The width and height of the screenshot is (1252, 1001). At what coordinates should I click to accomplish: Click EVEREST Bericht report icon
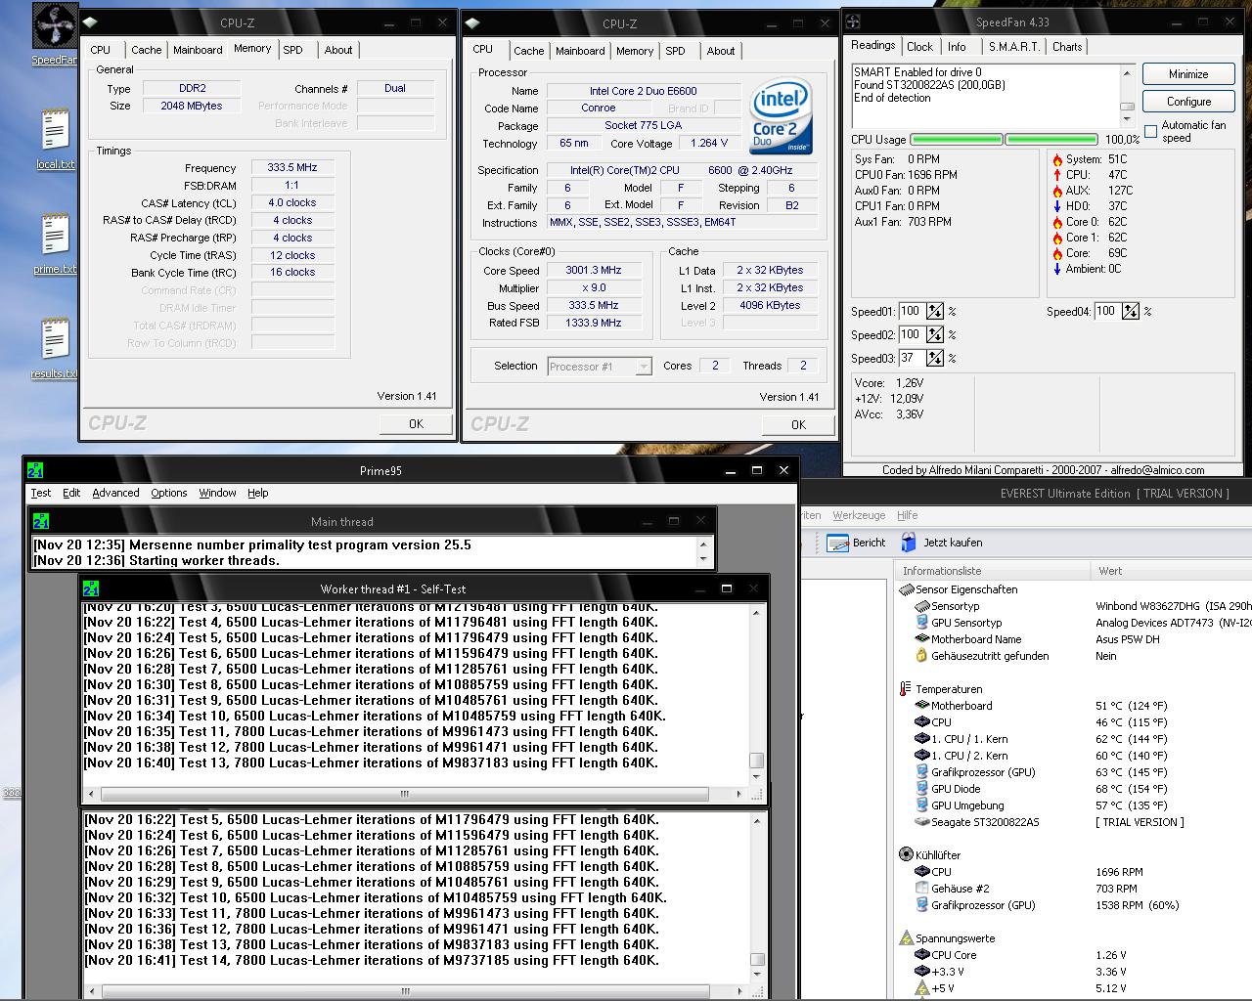[x=837, y=543]
